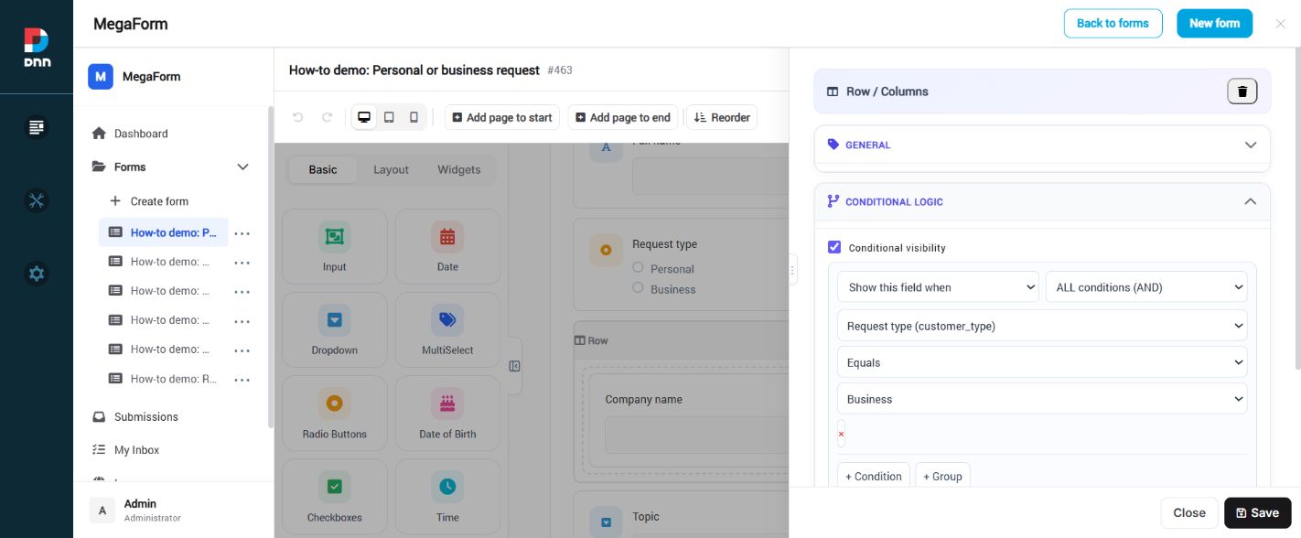The height and width of the screenshot is (538, 1301).
Task: Click the settings panel vertical scrollbar
Action: click(x=1296, y=207)
